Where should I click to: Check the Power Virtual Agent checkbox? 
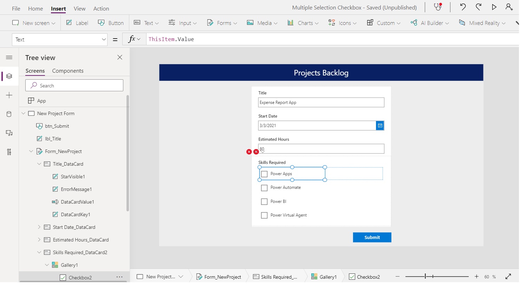point(264,215)
